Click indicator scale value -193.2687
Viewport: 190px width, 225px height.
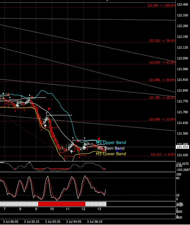pos(183,170)
